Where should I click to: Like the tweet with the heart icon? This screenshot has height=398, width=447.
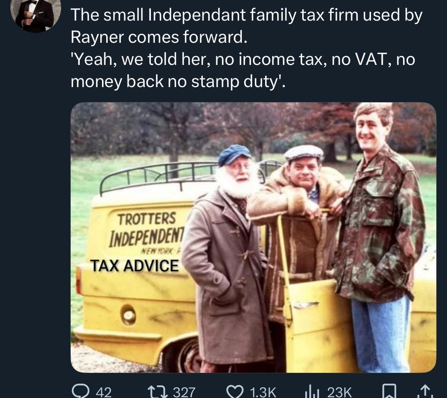click(236, 392)
